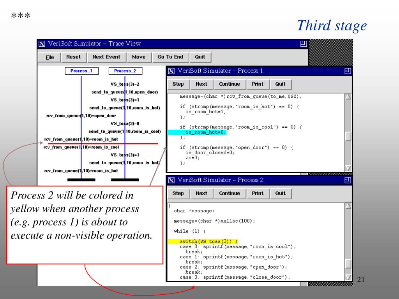Click Continue in the Process 1 window
Screen dimensions: 399x299
pos(230,84)
